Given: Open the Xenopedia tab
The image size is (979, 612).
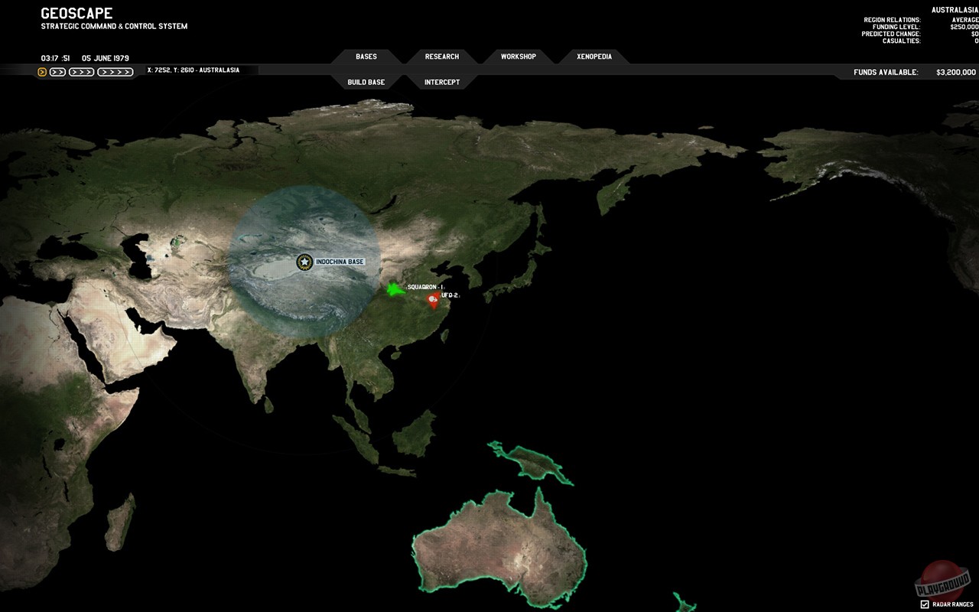Looking at the screenshot, I should tap(594, 57).
